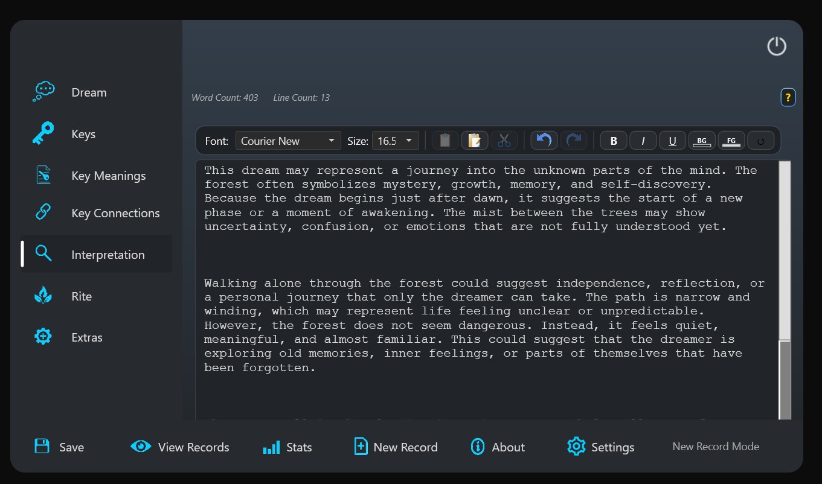
Task: Click the "Line Count: 13" label
Action: coord(301,97)
